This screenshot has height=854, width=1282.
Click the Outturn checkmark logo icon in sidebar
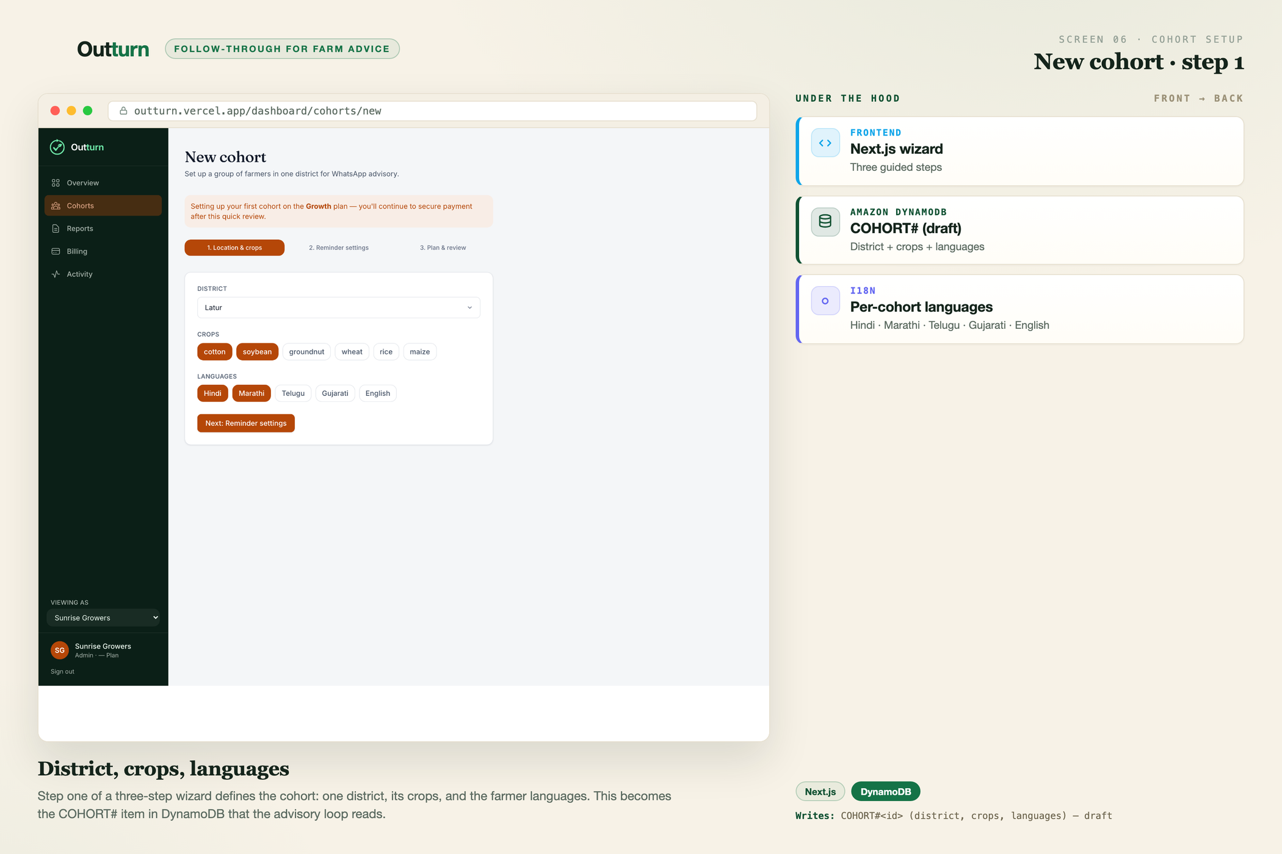pyautogui.click(x=57, y=147)
